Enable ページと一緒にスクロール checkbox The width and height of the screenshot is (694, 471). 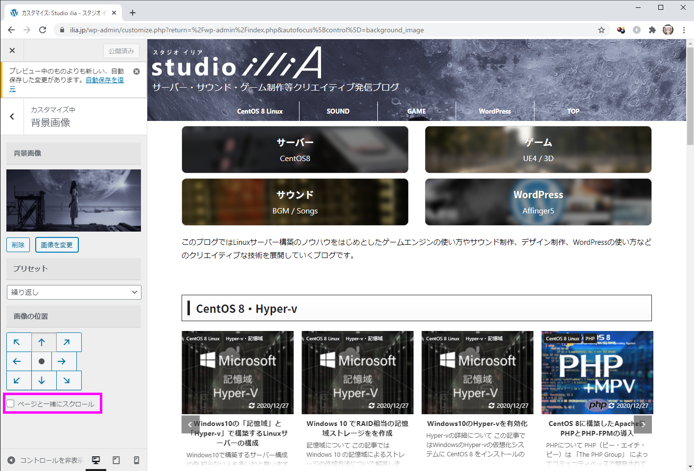coord(10,404)
